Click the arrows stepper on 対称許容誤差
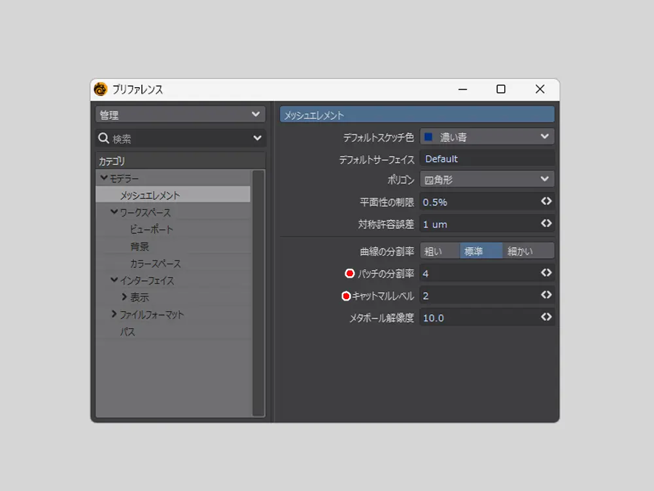 (546, 223)
